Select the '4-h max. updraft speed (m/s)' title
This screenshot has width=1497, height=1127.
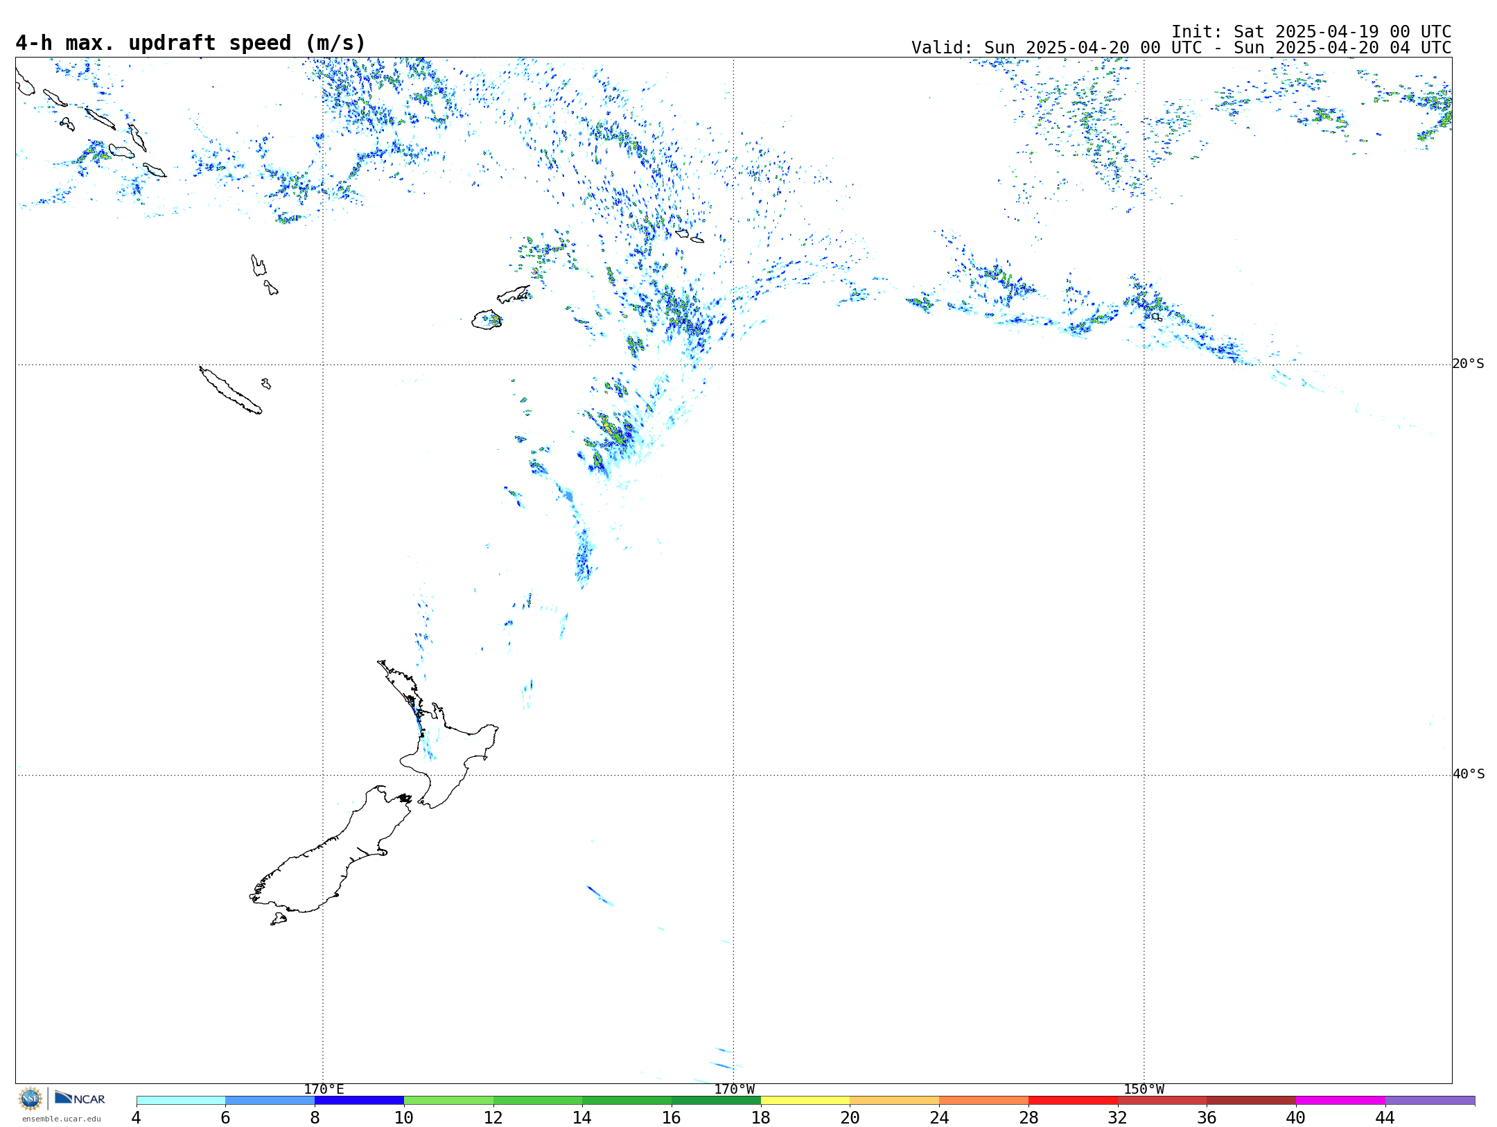[x=191, y=43]
